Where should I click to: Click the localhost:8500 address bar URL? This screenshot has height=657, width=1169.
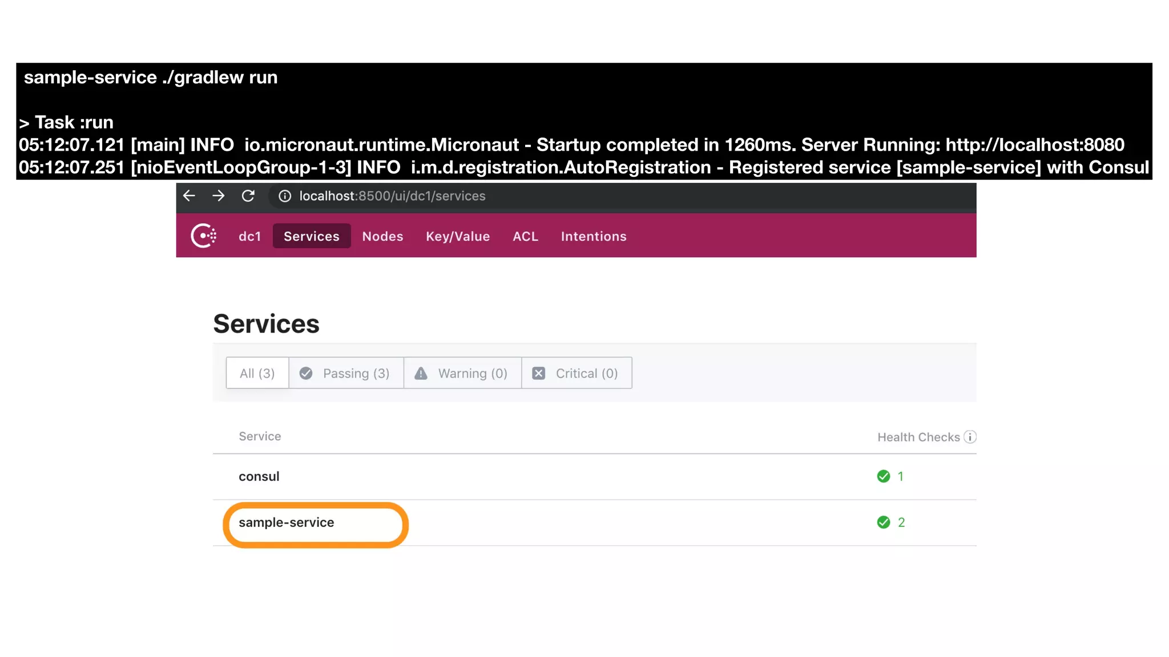pyautogui.click(x=392, y=196)
